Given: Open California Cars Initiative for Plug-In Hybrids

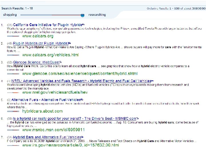Looking at the screenshot, I should [47, 25].
